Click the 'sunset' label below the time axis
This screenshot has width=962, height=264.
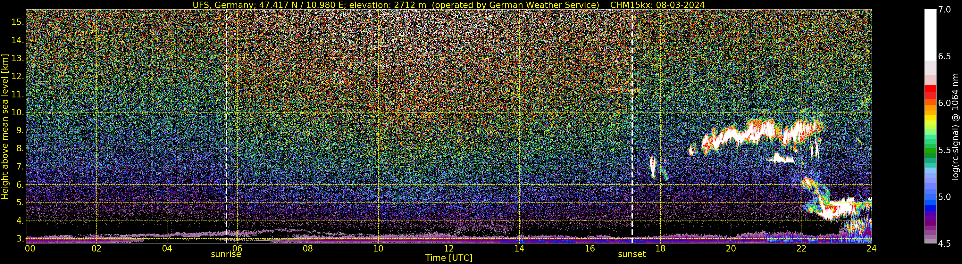[632, 254]
